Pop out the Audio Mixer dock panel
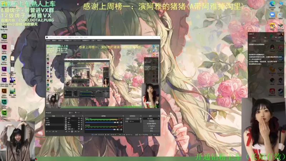Viewport: 286px width, 161px height. coord(123,116)
